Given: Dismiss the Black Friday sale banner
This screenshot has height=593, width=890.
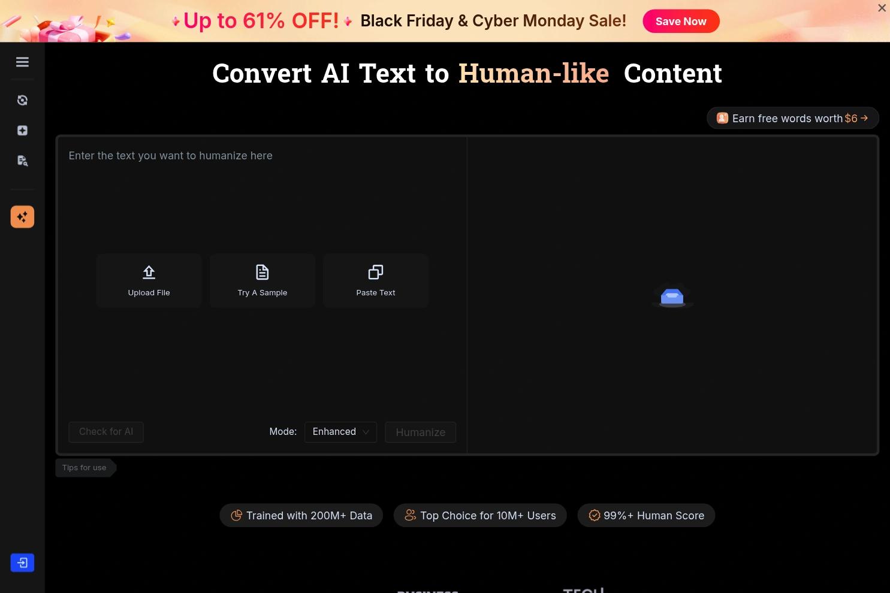Looking at the screenshot, I should 881,8.
